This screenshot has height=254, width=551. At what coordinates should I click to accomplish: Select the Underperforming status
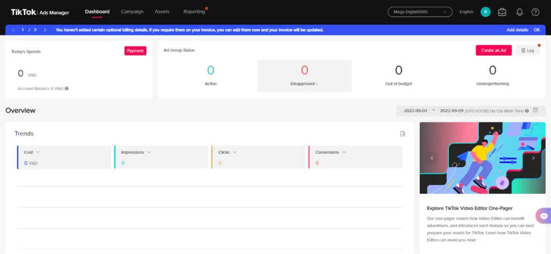coord(493,76)
